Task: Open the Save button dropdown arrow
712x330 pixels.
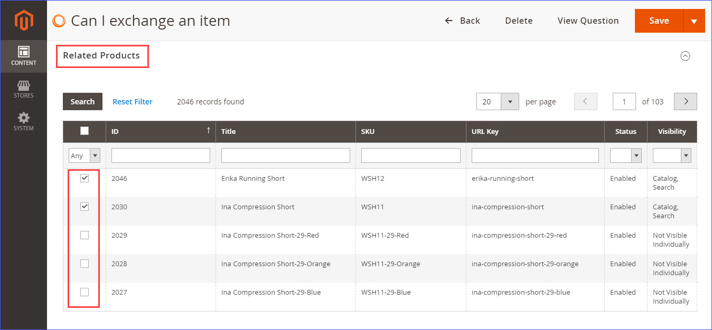Action: pyautogui.click(x=694, y=21)
